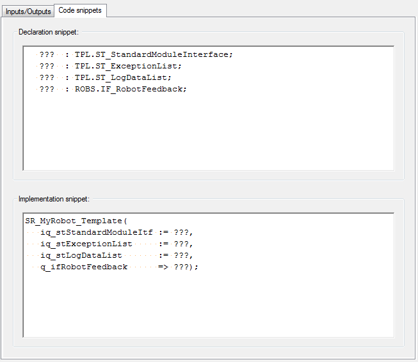
Task: Click the ??? value assigned to iq_stStandardModuleItf
Action: 181,232
